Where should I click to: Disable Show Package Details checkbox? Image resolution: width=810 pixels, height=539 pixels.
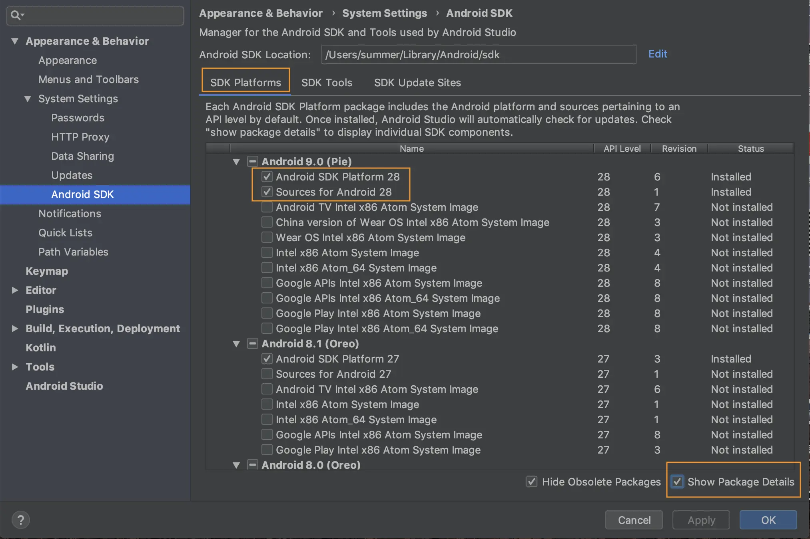pos(677,482)
